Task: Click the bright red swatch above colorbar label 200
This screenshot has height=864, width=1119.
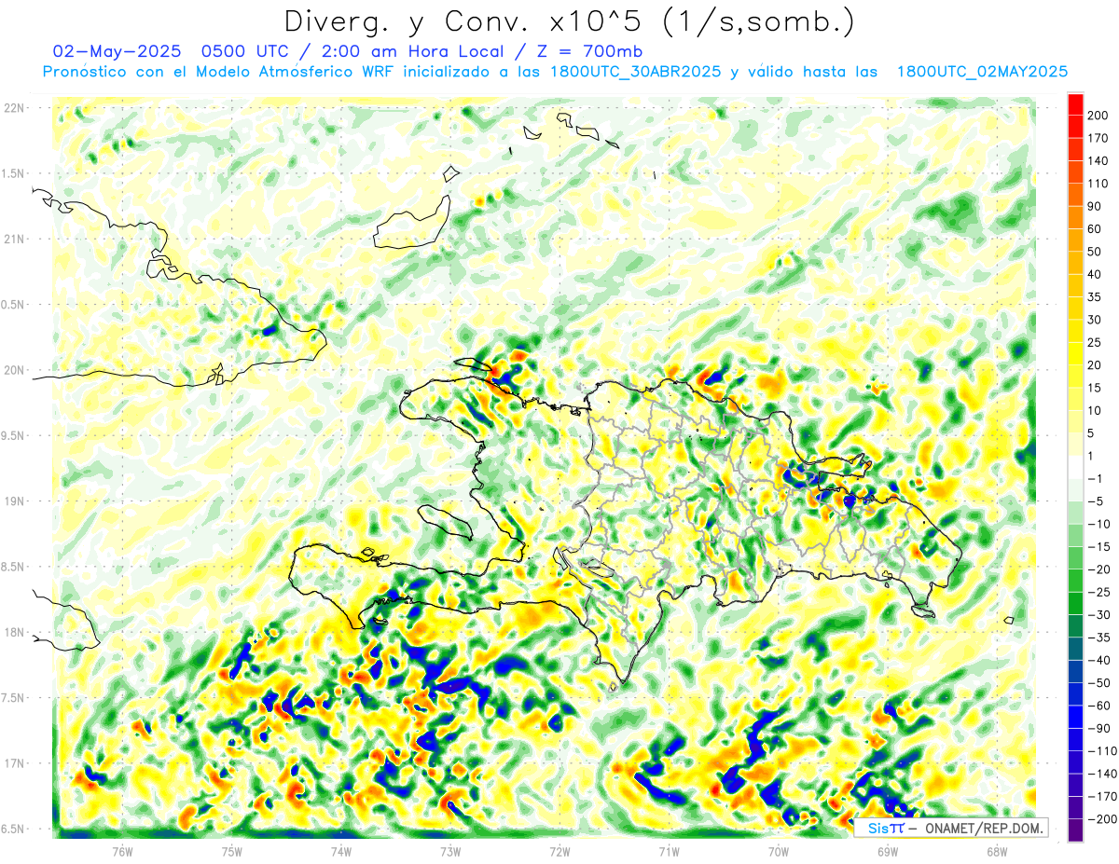Action: [x=1075, y=103]
